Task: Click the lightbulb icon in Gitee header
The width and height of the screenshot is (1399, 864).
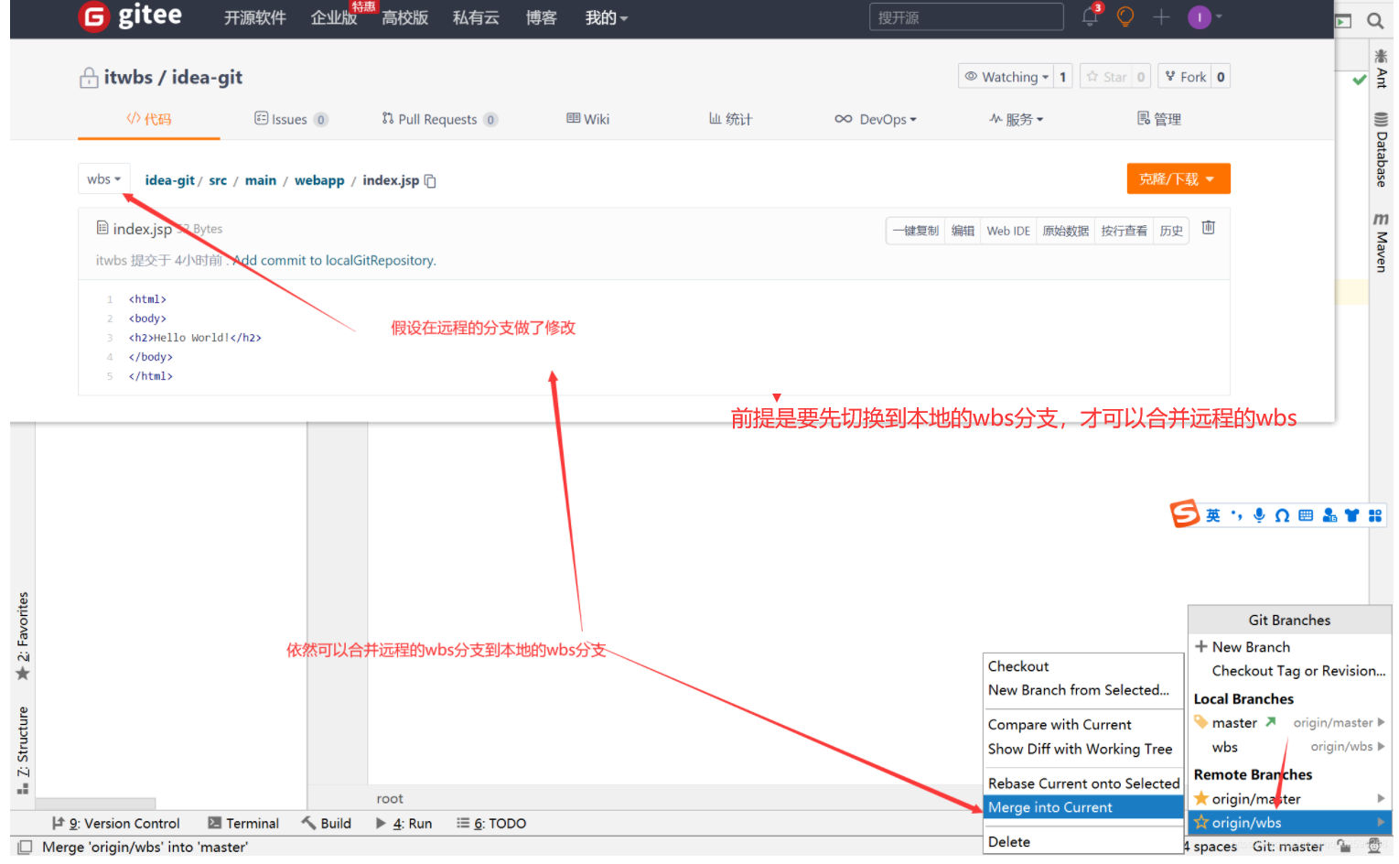Action: coord(1125,16)
